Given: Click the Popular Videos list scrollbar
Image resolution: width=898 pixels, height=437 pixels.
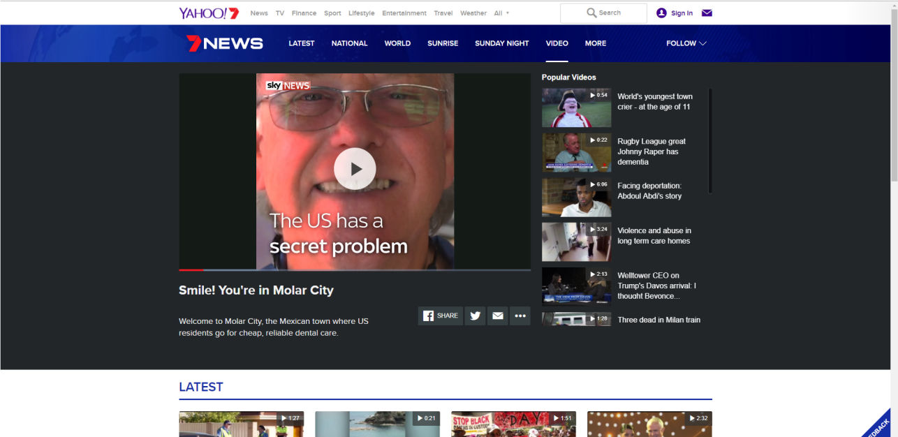Looking at the screenshot, I should click(x=709, y=140).
